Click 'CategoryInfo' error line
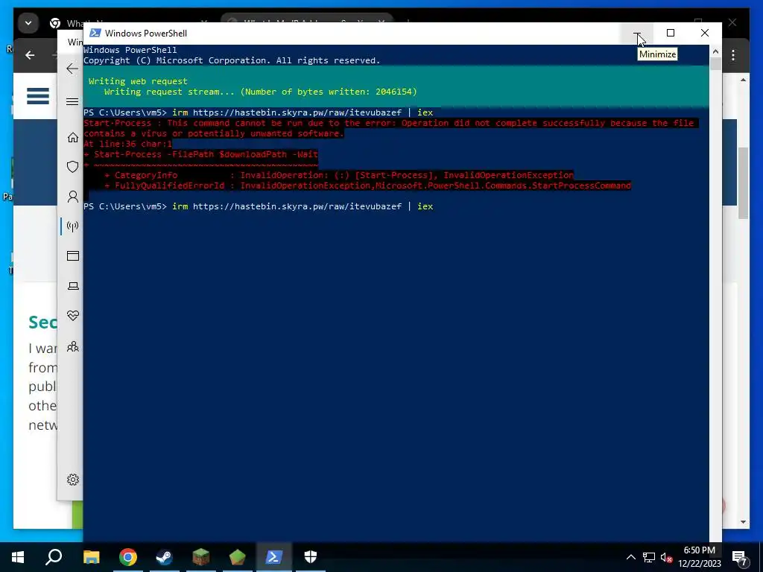 point(339,175)
